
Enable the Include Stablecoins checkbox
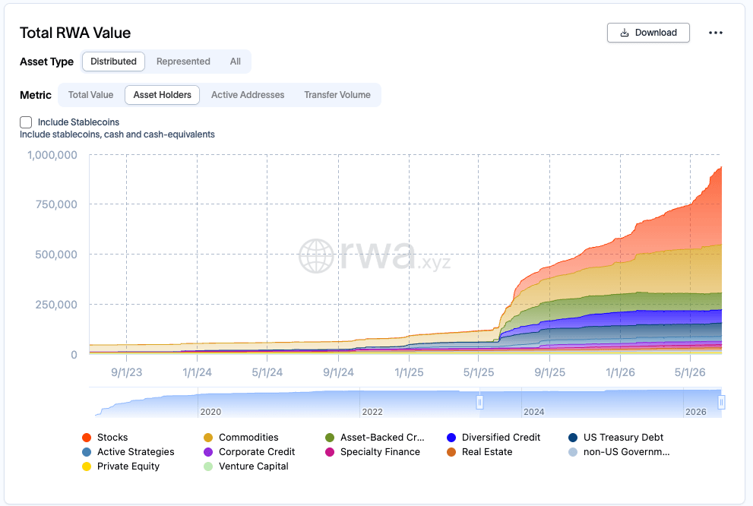pyautogui.click(x=26, y=122)
